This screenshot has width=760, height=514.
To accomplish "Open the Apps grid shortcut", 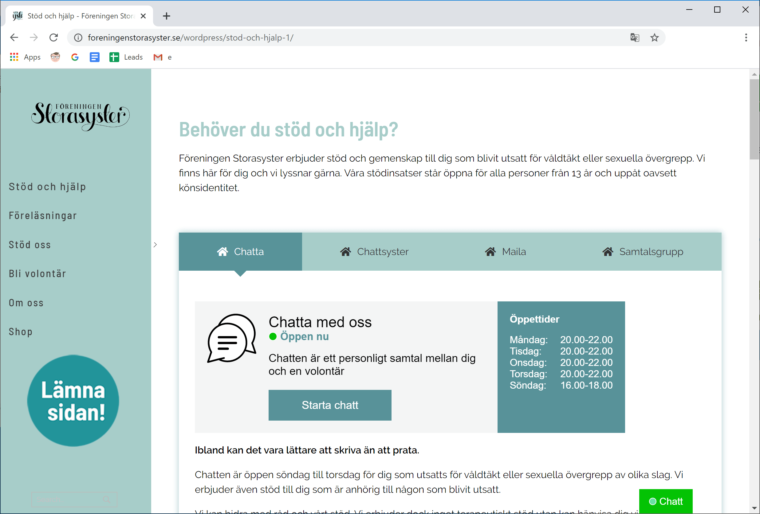I will point(26,57).
